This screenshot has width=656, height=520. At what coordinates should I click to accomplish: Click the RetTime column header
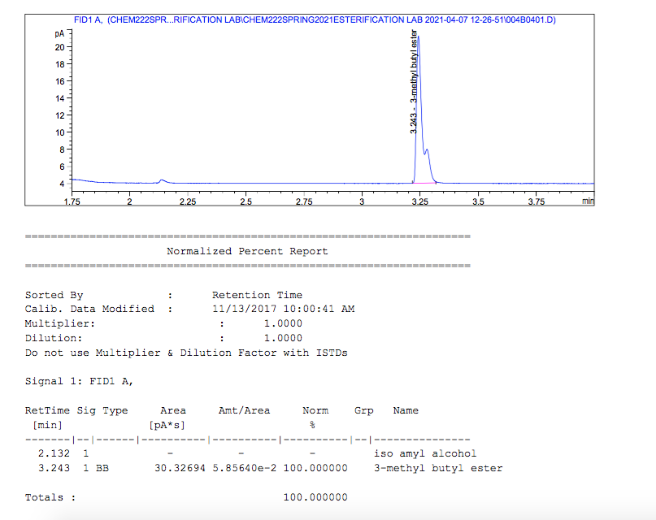pos(46,409)
